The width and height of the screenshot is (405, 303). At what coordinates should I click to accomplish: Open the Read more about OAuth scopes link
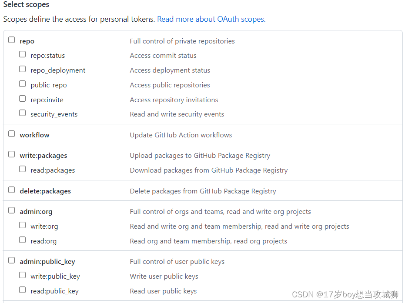[211, 19]
